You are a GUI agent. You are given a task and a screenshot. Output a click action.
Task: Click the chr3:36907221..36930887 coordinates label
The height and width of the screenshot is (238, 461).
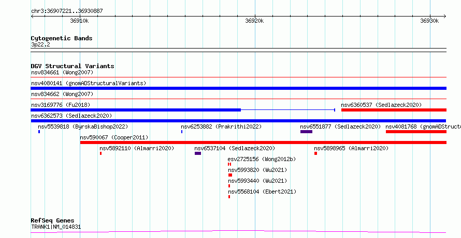[67, 11]
